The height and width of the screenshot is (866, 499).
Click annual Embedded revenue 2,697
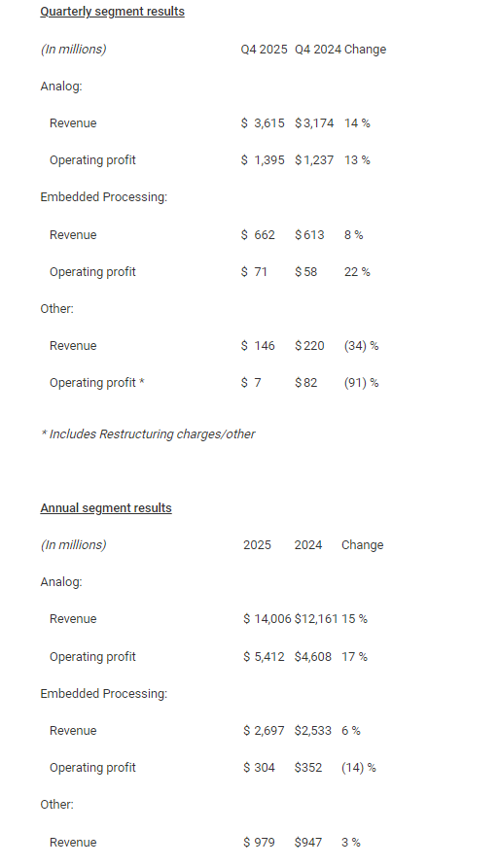[269, 731]
